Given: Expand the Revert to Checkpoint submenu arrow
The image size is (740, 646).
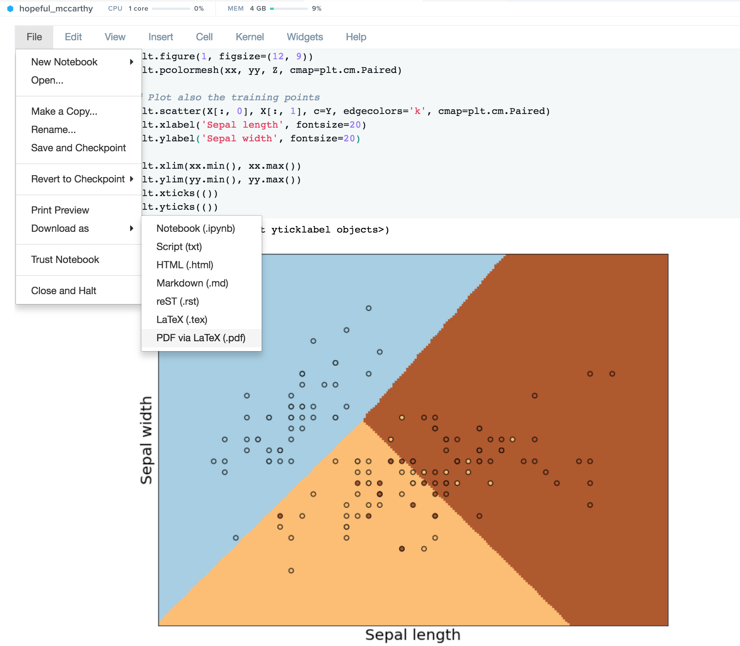Looking at the screenshot, I should (132, 179).
